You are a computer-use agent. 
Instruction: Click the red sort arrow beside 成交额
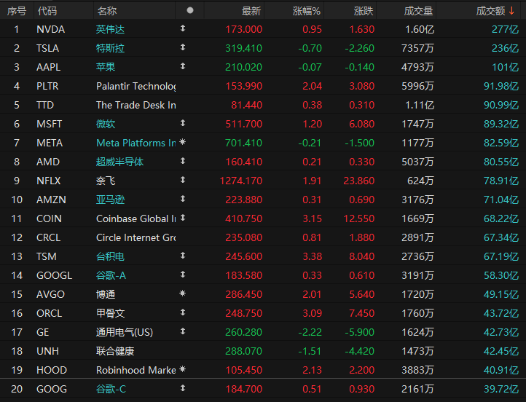(x=511, y=11)
